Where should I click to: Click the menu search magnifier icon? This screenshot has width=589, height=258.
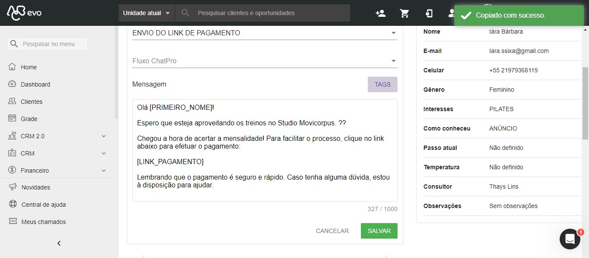point(14,44)
